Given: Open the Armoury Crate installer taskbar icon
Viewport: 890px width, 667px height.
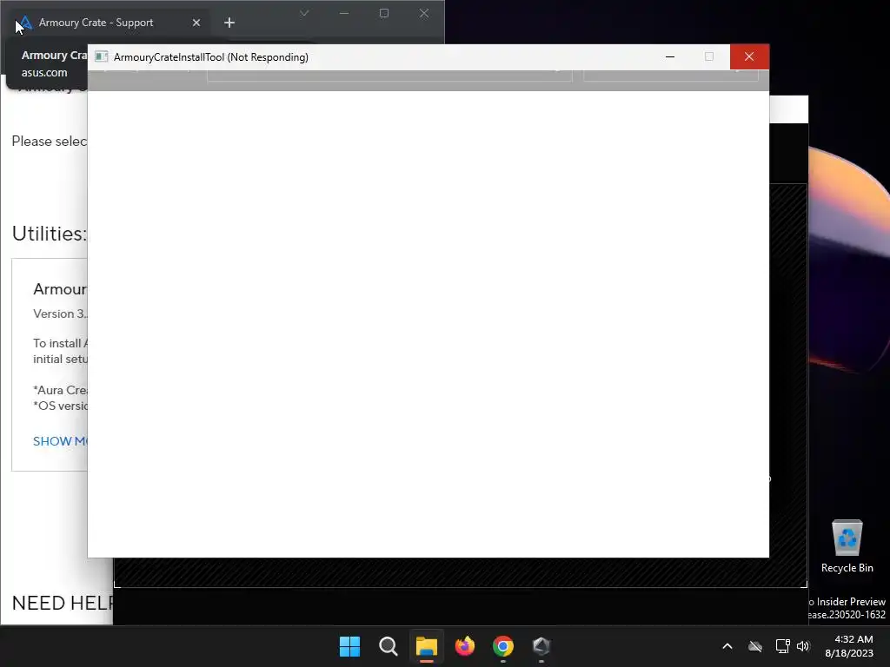Looking at the screenshot, I should click(541, 646).
